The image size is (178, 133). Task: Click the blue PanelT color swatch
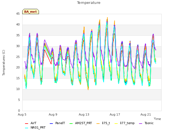(x=51, y=124)
